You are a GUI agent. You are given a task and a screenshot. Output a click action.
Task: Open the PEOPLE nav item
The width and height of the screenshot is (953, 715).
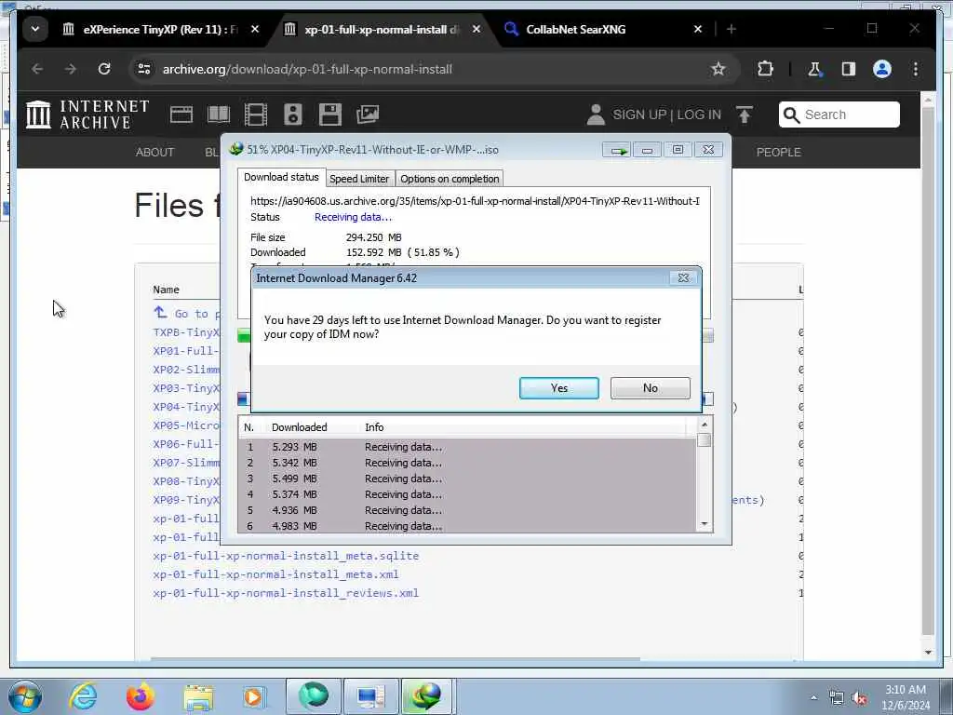[x=779, y=152]
